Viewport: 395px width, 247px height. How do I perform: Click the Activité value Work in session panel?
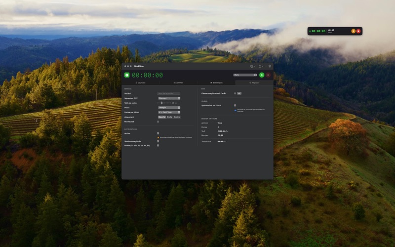[x=220, y=123]
